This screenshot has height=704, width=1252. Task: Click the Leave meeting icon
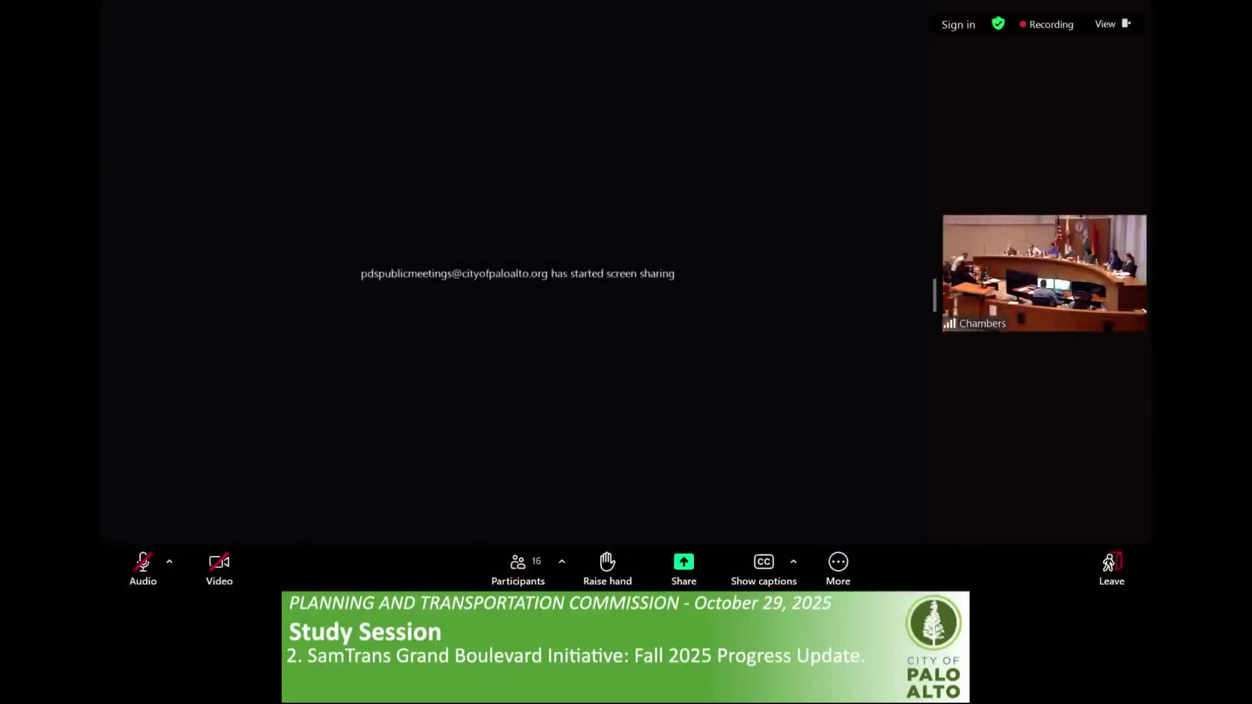(x=1111, y=562)
